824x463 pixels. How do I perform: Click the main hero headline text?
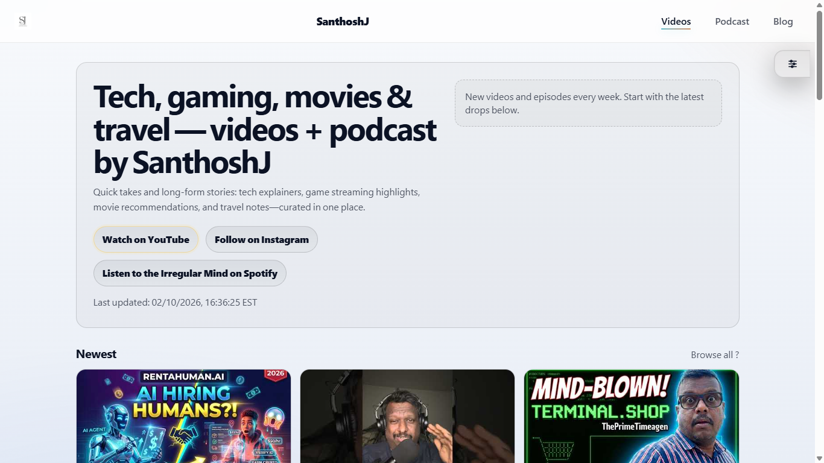264,130
